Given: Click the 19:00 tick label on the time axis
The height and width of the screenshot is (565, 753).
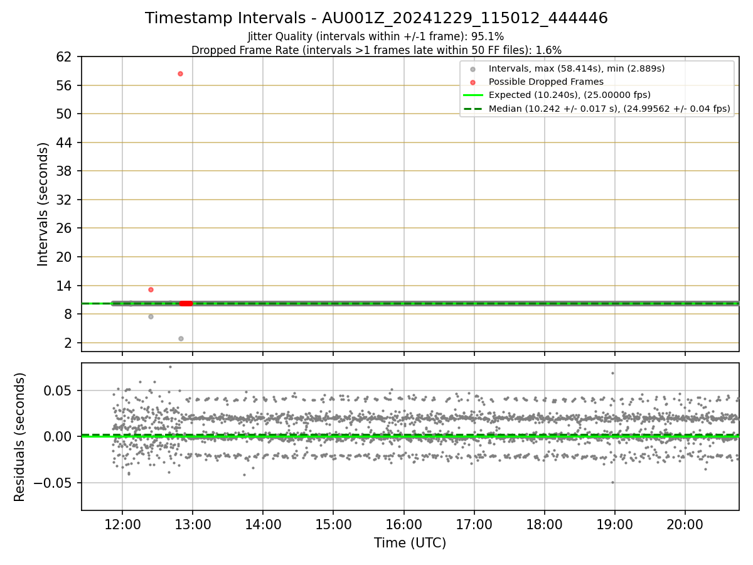Looking at the screenshot, I should 614,525.
